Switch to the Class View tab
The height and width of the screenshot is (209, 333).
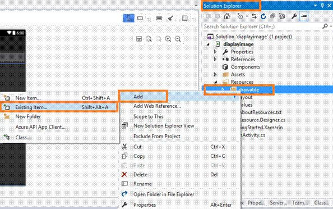(x=322, y=203)
